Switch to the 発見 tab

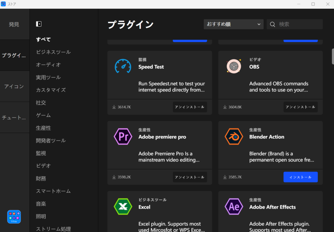14,24
